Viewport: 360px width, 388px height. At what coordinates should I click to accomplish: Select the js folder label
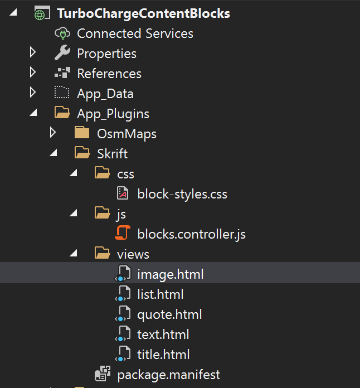coord(121,214)
